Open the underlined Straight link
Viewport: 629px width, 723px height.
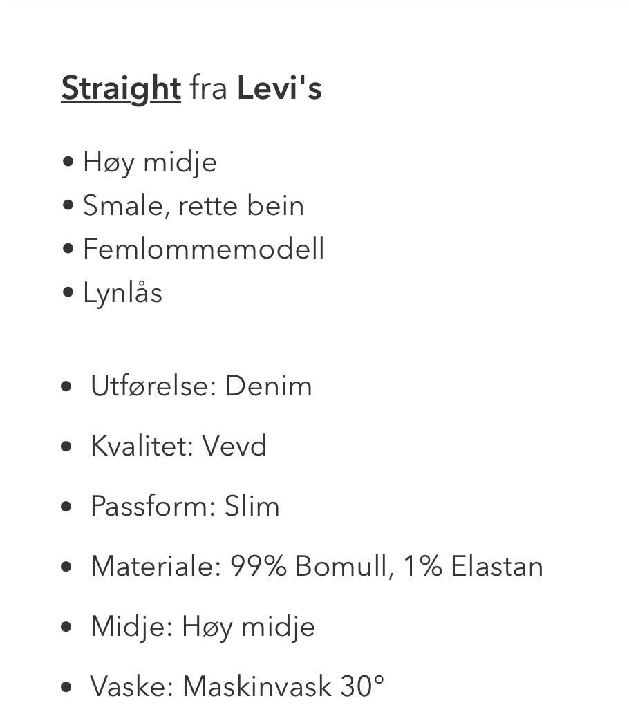[121, 88]
